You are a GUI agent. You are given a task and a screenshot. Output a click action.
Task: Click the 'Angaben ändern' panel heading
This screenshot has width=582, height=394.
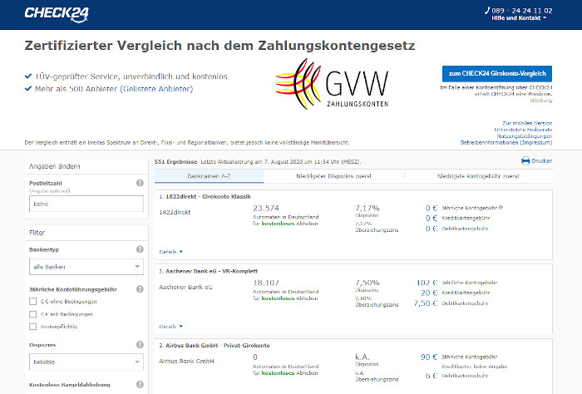point(55,166)
